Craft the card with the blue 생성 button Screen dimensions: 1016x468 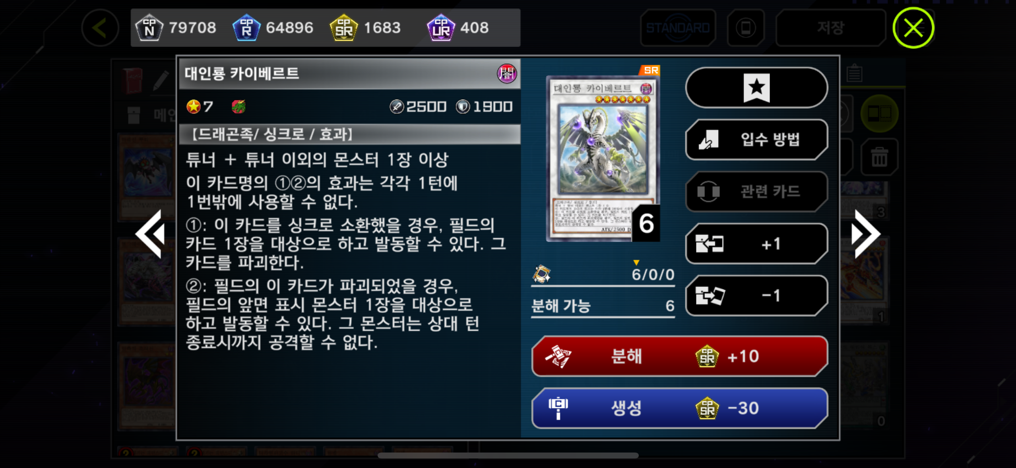pyautogui.click(x=680, y=408)
